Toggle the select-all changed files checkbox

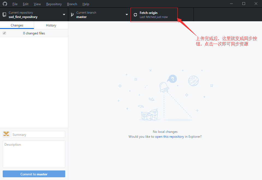(4, 33)
